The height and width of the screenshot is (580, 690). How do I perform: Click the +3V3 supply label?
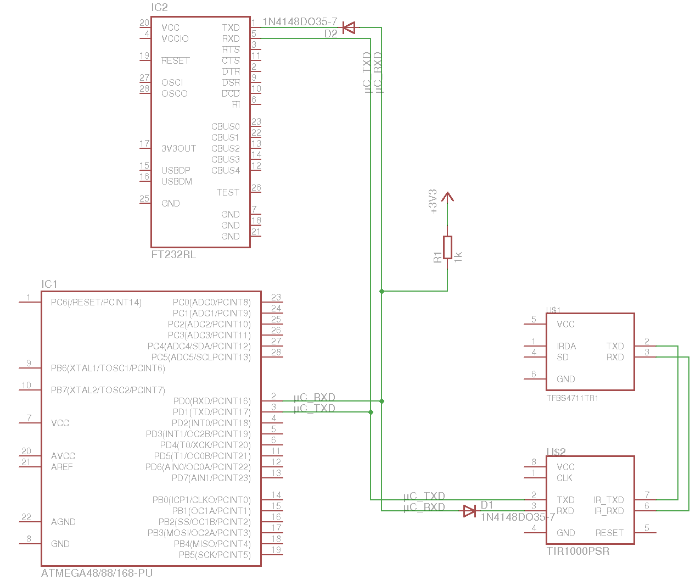click(433, 202)
